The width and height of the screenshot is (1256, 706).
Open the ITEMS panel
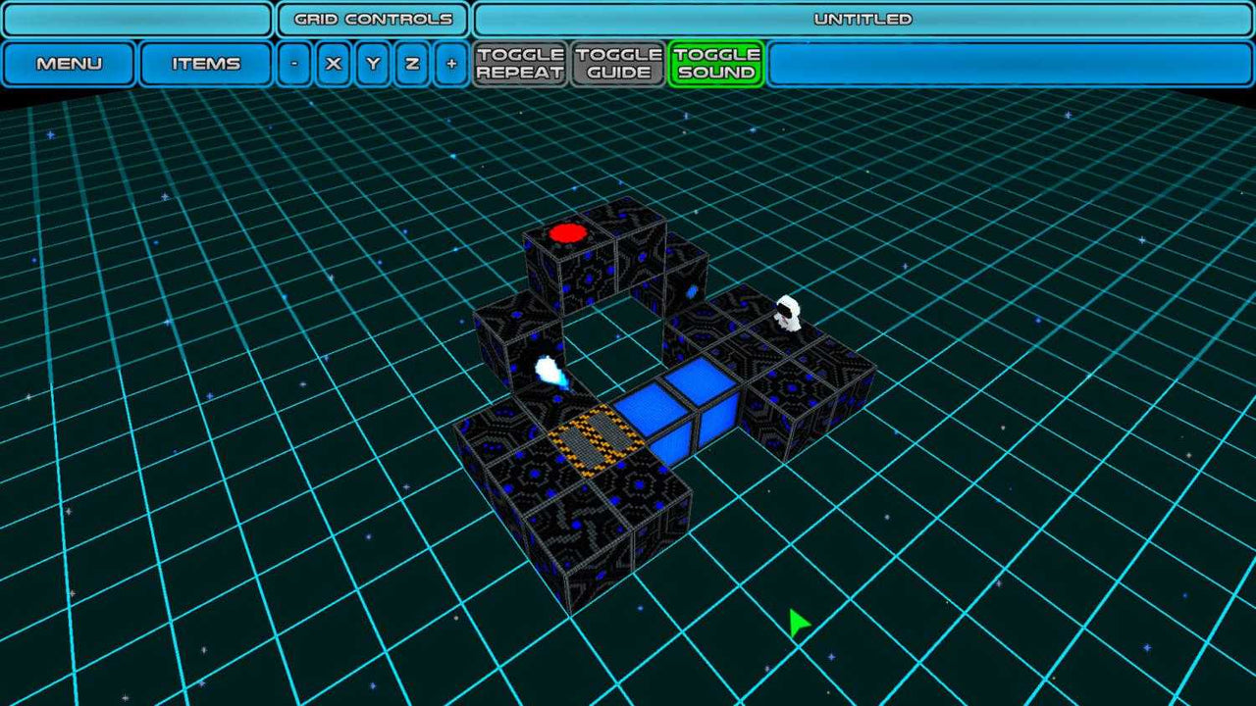(207, 63)
